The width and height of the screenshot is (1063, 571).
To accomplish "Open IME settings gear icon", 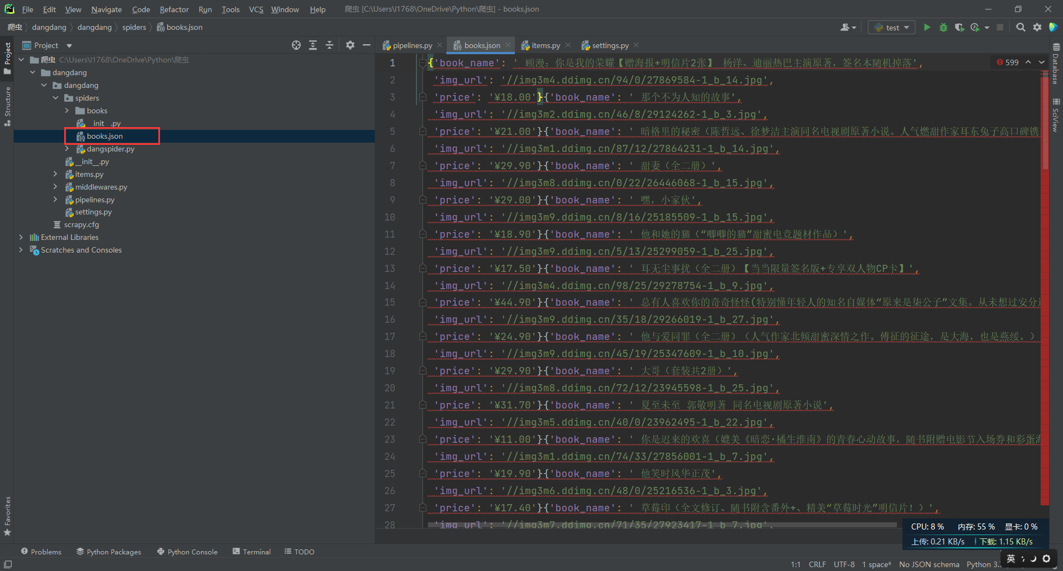I will tap(1046, 559).
